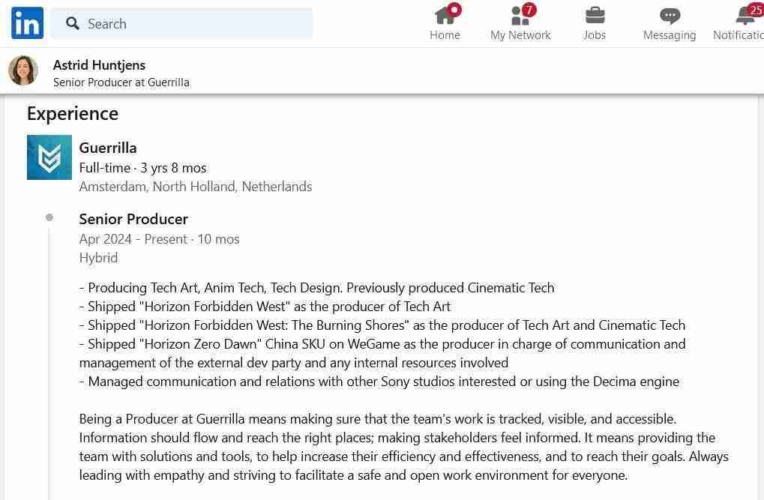Click the Experience section heading
The image size is (764, 500).
click(73, 113)
